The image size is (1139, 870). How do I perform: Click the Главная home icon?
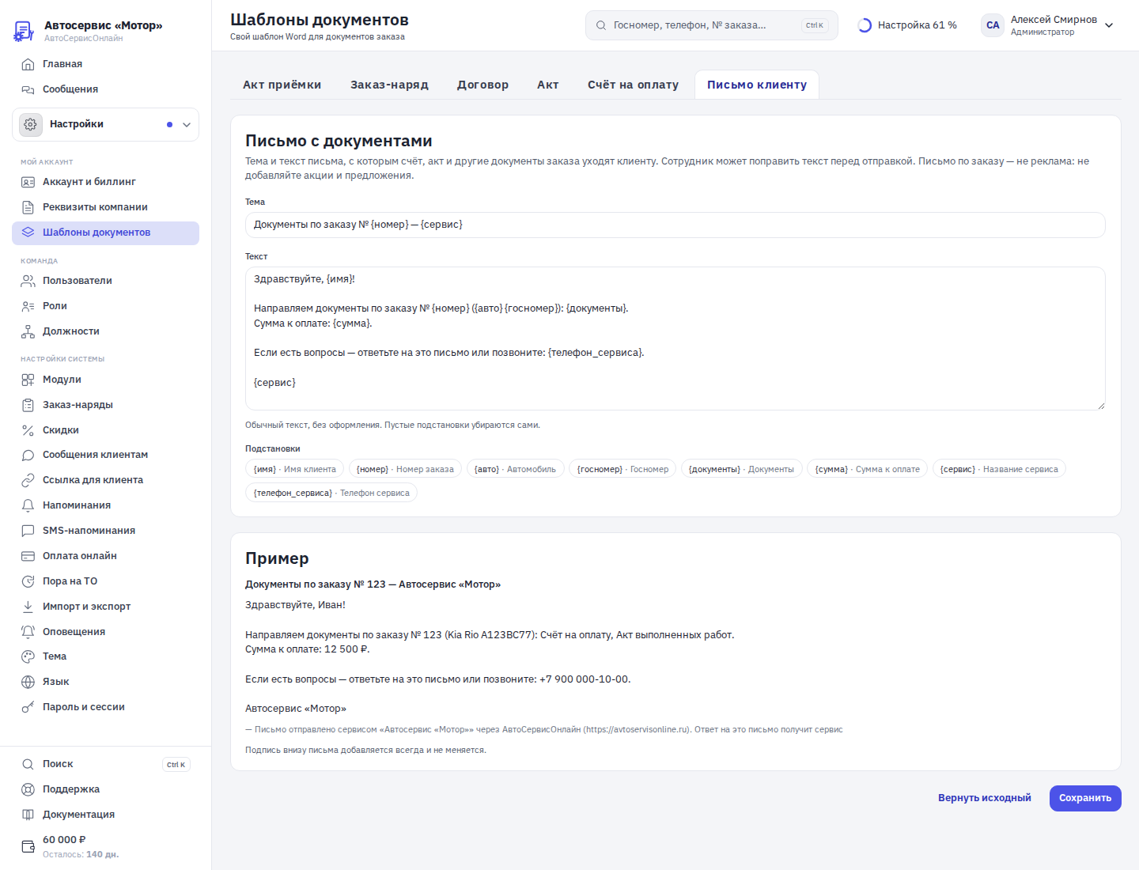tap(28, 64)
